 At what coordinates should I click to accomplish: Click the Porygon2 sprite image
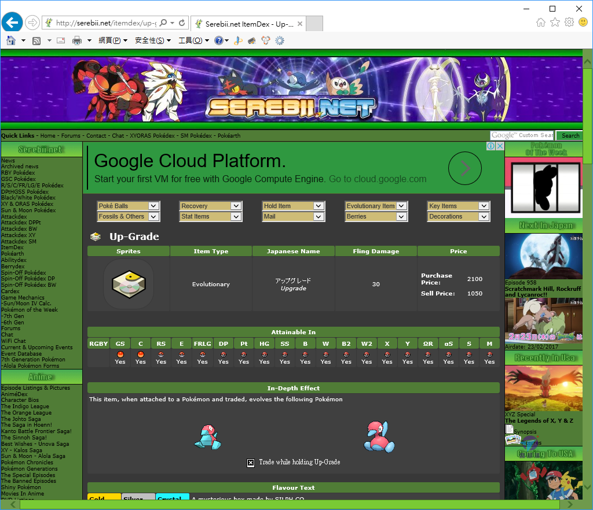(x=379, y=437)
